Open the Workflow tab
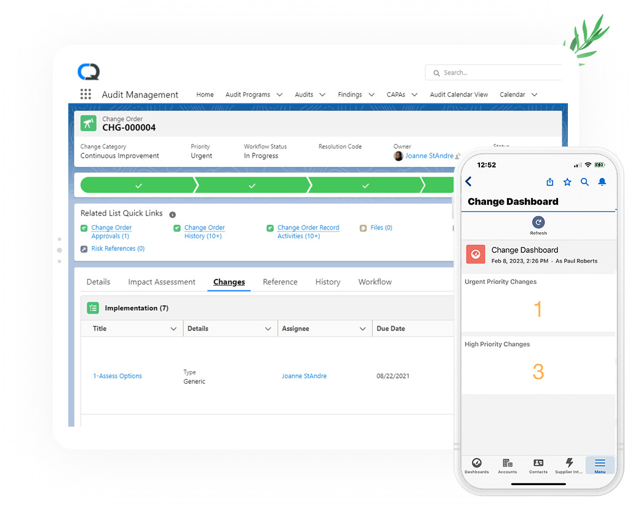Screen dimensions: 630x519 tap(375, 282)
